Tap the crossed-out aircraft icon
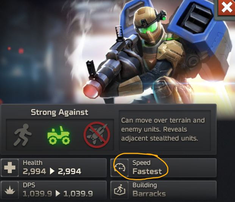 tap(97, 135)
